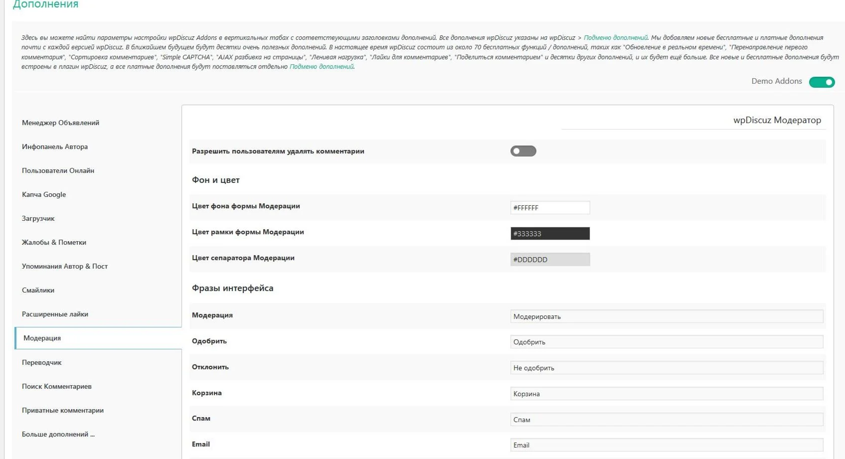Open the Приватные комментарии tab
845x459 pixels.
pos(63,410)
